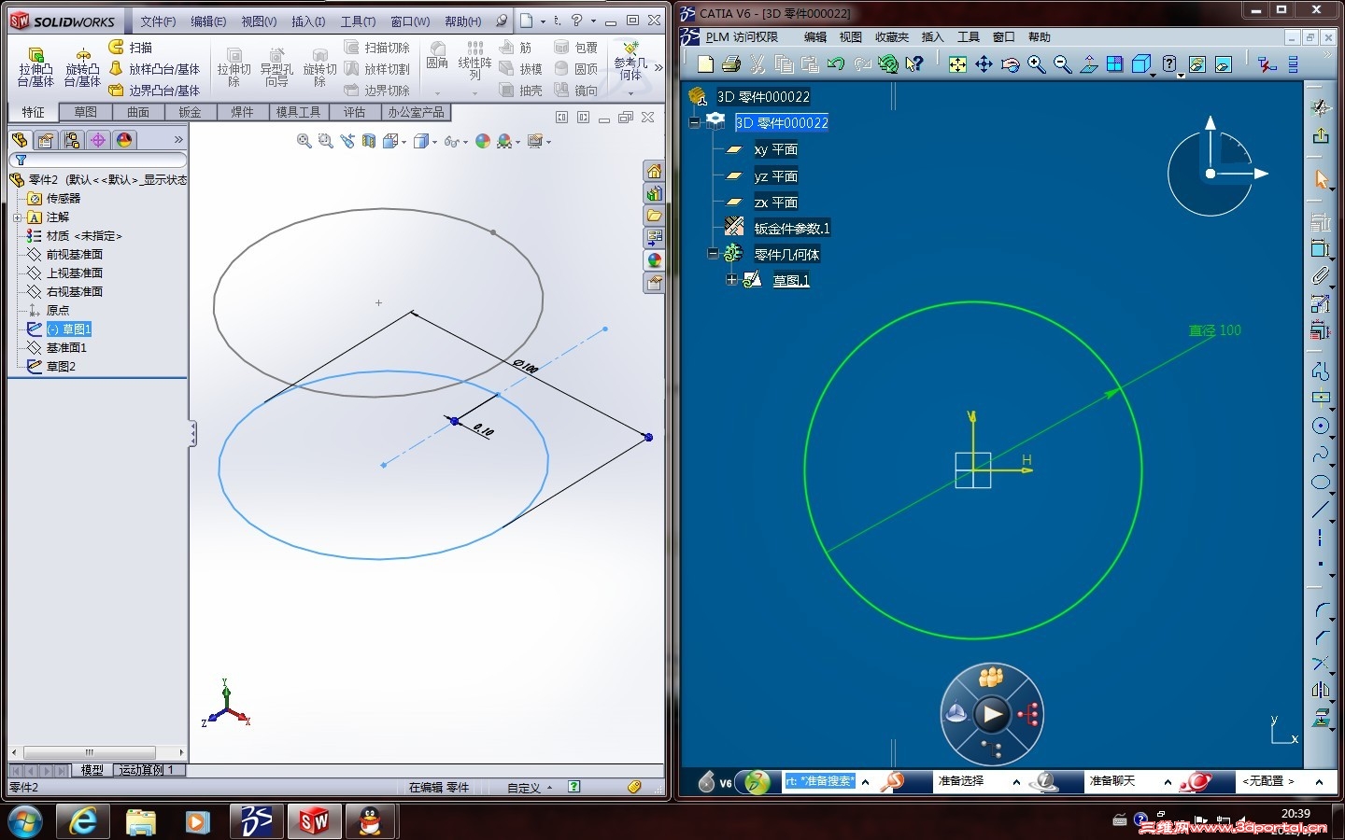Screen dimensions: 1345x840
Task: Open the SolidWorks ConfigurationManager tab icon
Action: [x=72, y=140]
